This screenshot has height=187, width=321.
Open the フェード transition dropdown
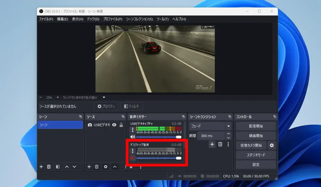tap(211, 126)
